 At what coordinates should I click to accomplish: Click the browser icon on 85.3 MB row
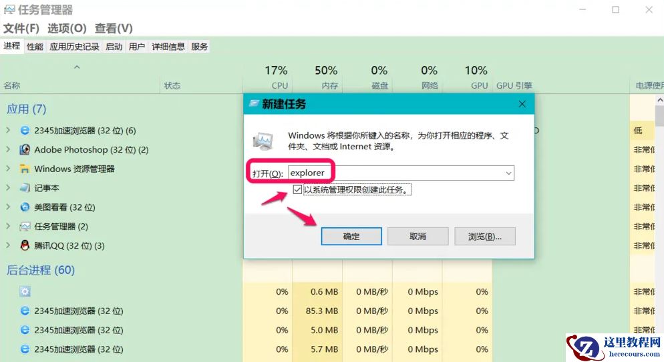click(25, 311)
